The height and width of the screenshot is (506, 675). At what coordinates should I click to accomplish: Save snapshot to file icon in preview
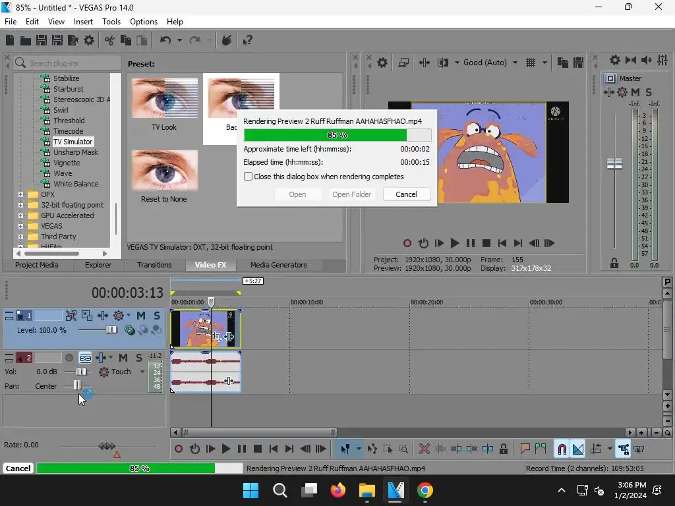tap(579, 63)
